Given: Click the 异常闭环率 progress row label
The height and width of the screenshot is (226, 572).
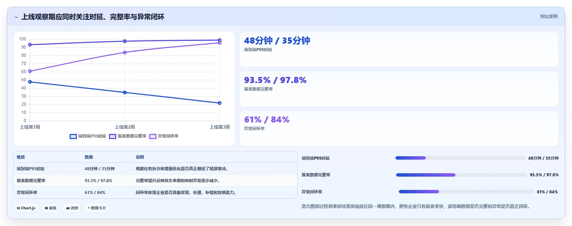Looking at the screenshot, I should pos(312,192).
